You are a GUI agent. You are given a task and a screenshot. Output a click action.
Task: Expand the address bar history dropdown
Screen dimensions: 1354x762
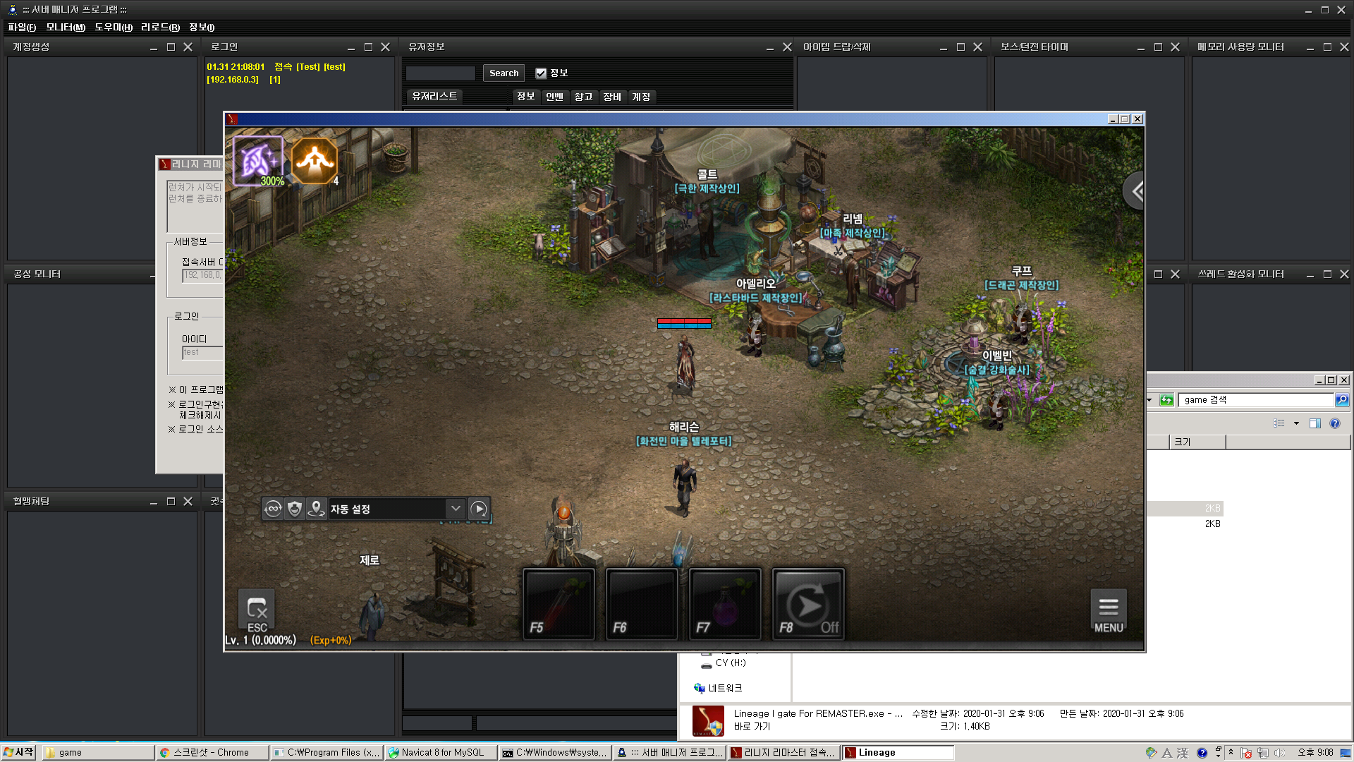click(1149, 400)
